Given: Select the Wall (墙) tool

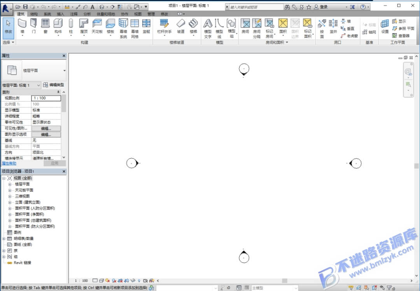Looking at the screenshot, I should (x=22, y=27).
